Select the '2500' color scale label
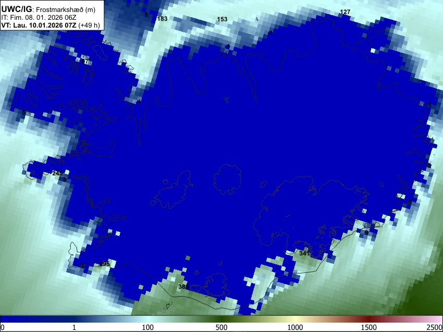Viewport: 443px width, 332px height. [x=435, y=327]
